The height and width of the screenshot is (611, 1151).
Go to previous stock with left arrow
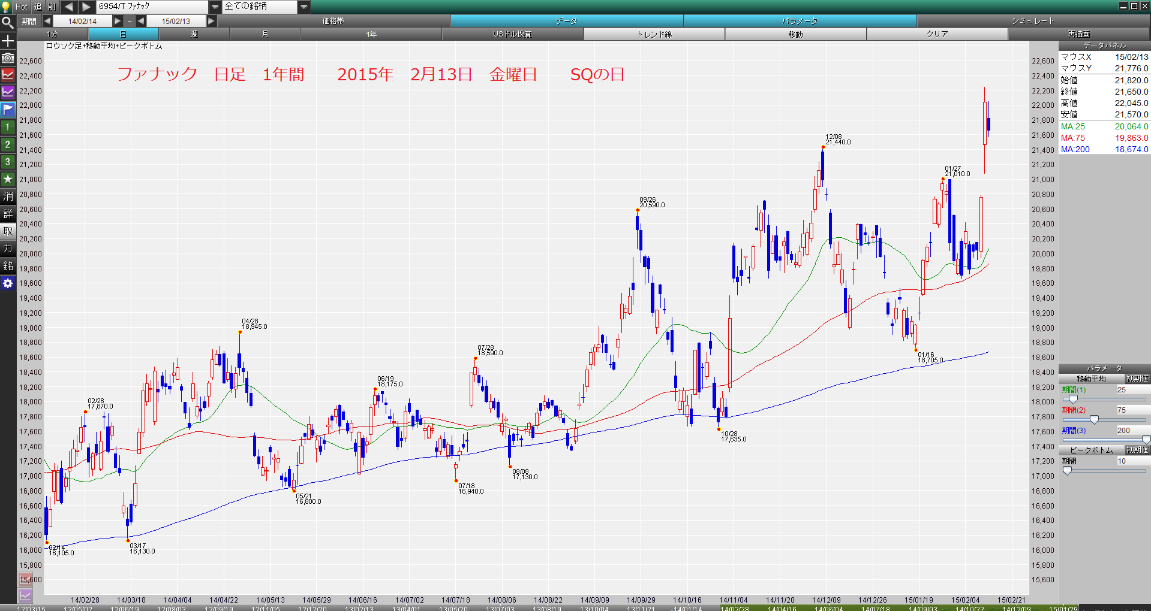(68, 7)
